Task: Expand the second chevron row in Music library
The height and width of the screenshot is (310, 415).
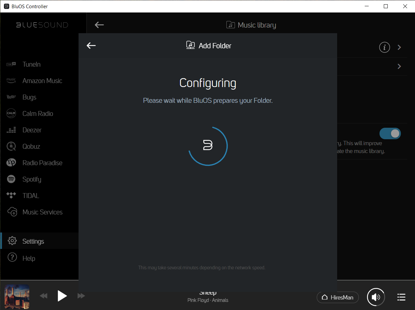Action: 399,66
